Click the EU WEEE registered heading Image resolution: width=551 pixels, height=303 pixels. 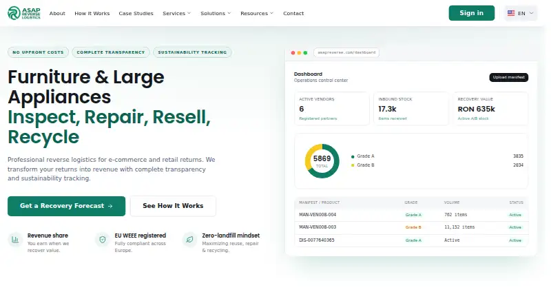coord(141,236)
